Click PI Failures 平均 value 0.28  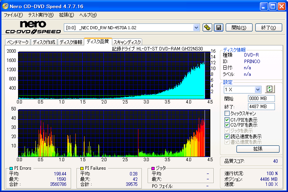133,174
